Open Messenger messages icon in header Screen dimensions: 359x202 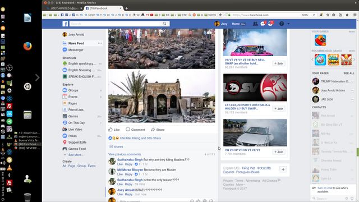pos(263,24)
